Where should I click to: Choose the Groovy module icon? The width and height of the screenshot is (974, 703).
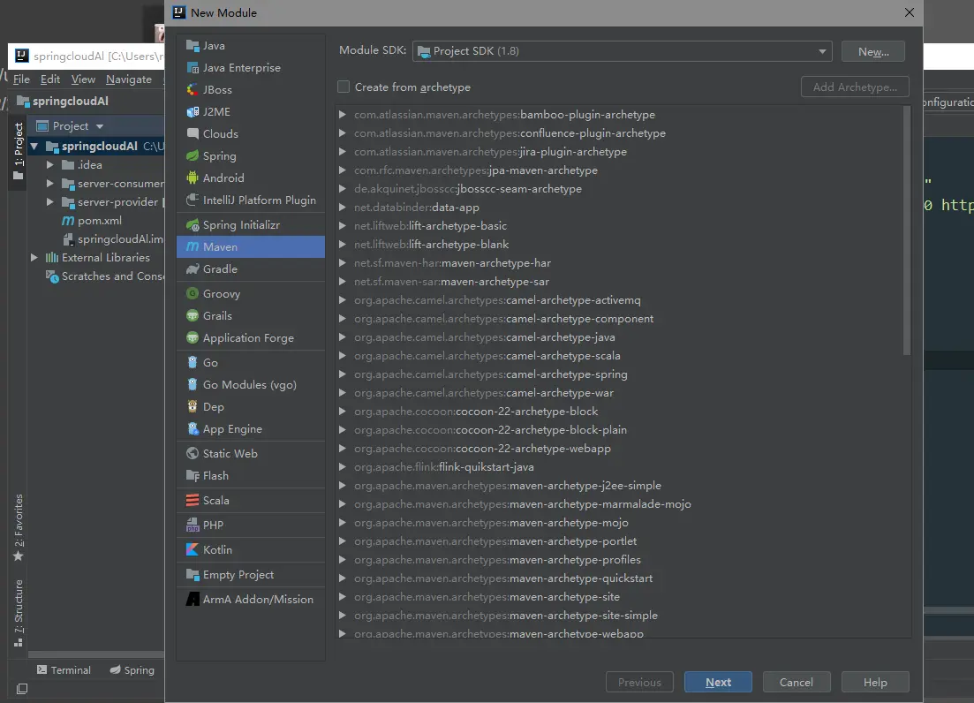coord(193,294)
